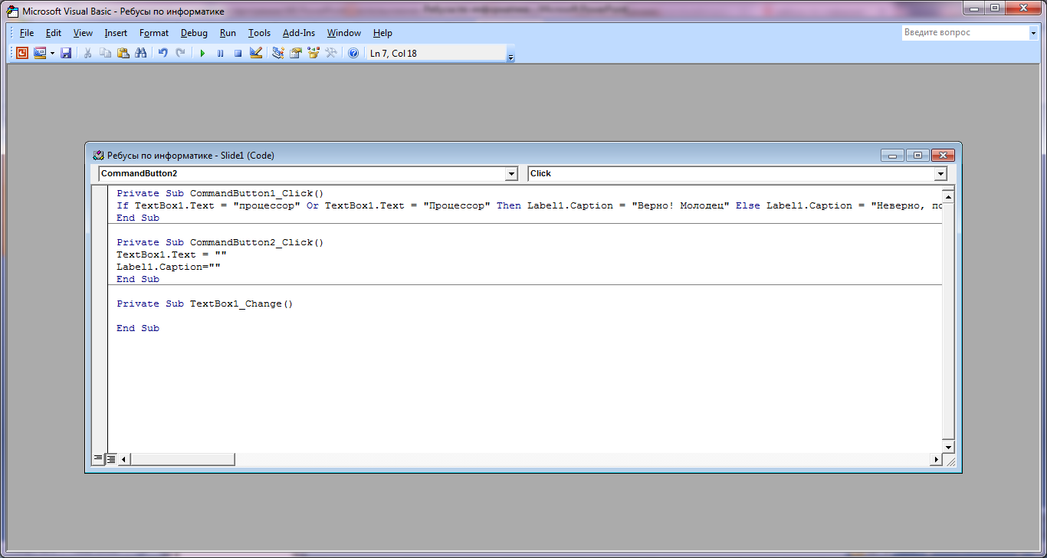
Task: Switch to Full Module View button
Action: 110,458
